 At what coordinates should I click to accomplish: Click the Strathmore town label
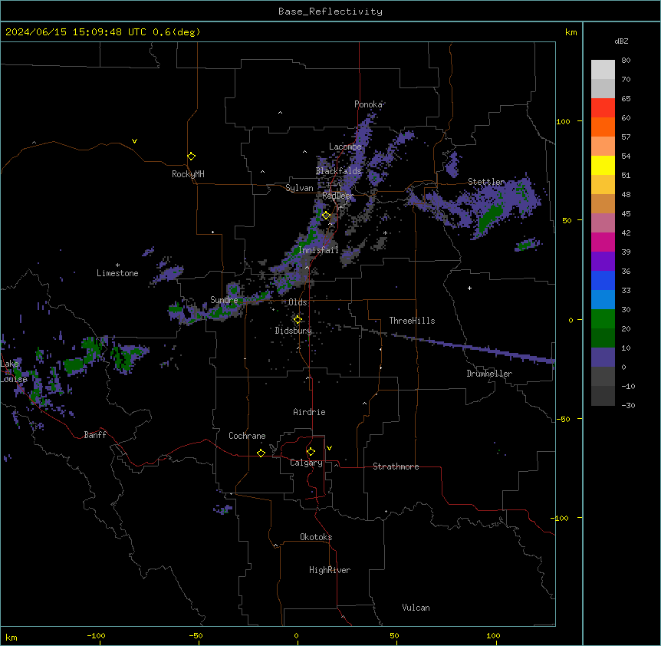coord(396,466)
